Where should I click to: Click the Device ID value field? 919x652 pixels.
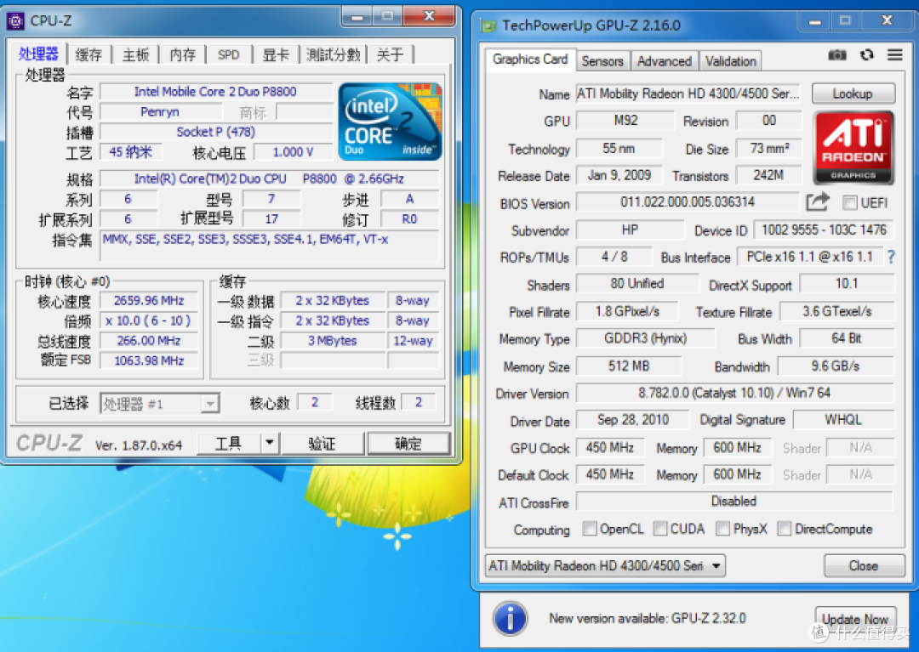824,230
